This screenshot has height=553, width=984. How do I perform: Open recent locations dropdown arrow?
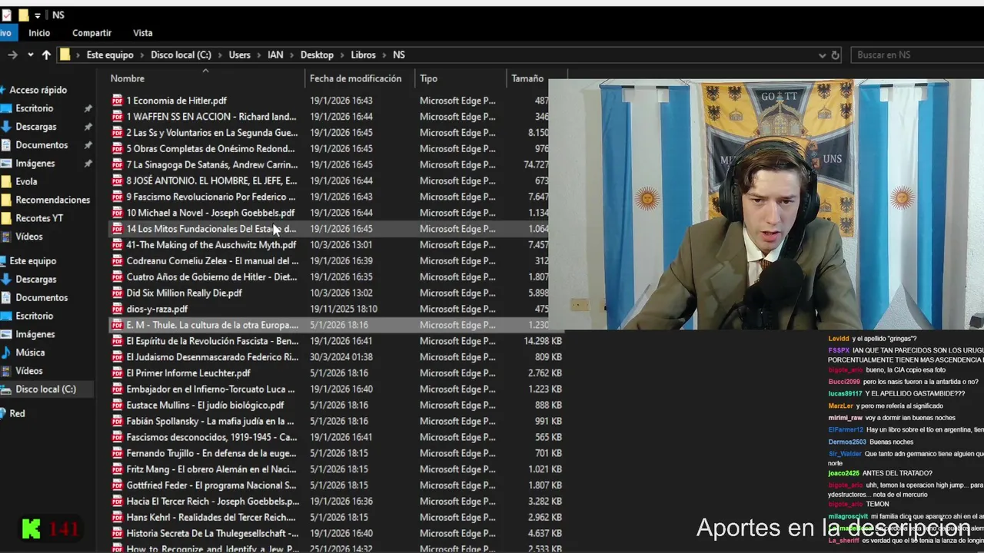(x=30, y=55)
